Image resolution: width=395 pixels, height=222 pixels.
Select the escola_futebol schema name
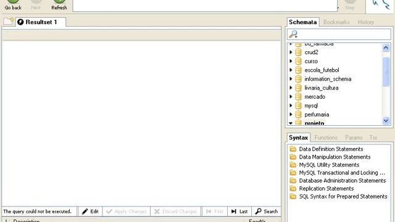click(322, 70)
